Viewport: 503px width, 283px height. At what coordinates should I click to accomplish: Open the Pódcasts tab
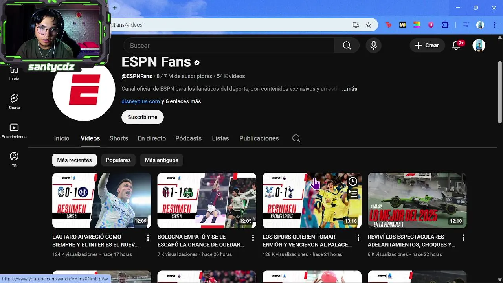tap(188, 138)
